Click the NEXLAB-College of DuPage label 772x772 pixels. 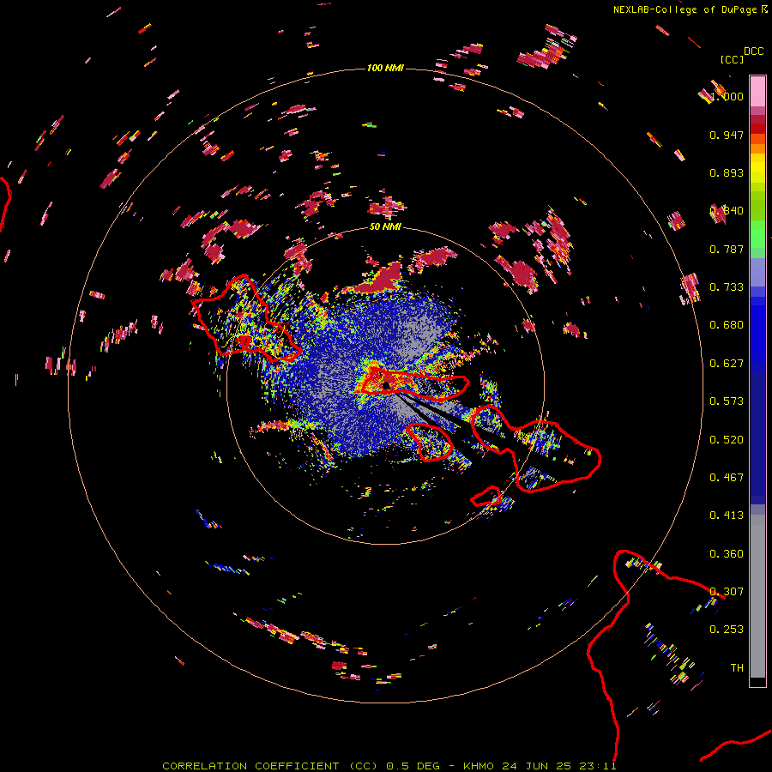[x=685, y=9]
